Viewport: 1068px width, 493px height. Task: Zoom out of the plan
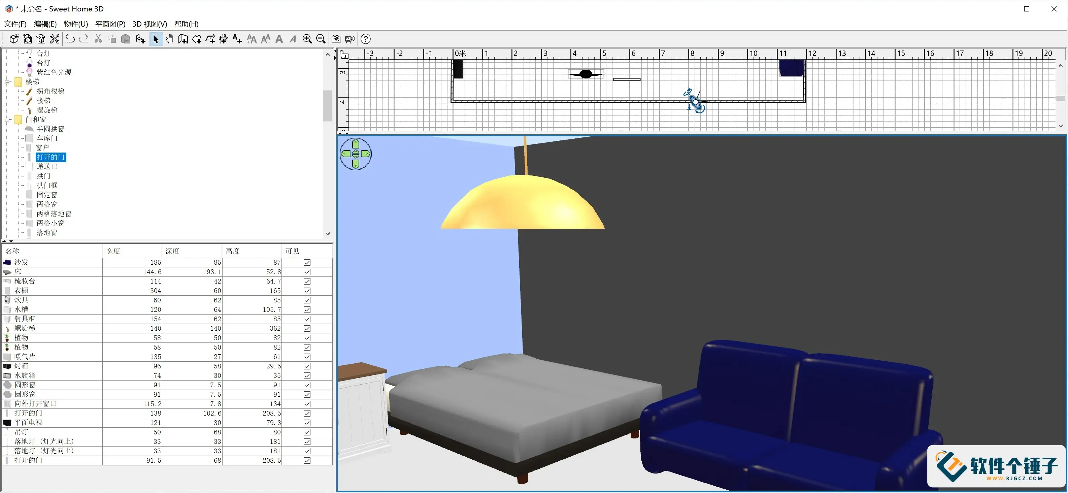321,39
